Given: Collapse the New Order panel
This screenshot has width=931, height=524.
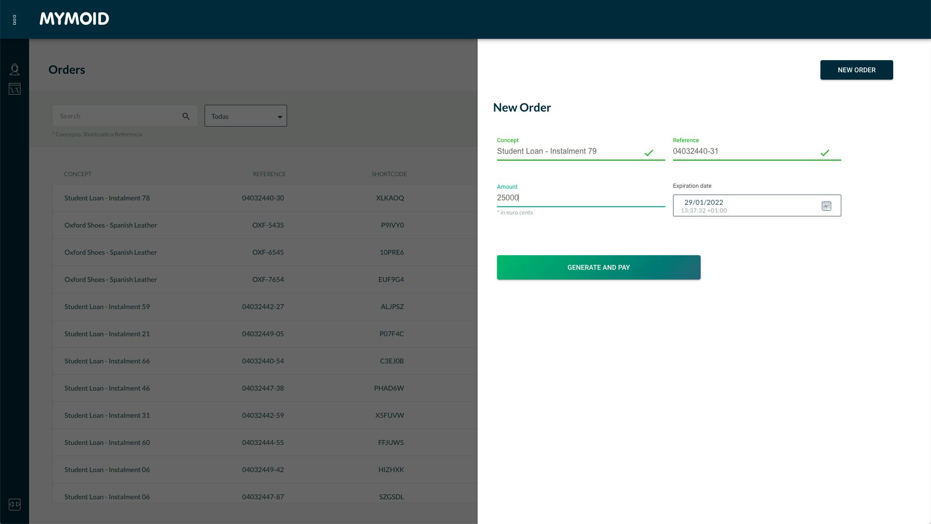Looking at the screenshot, I should tap(856, 70).
